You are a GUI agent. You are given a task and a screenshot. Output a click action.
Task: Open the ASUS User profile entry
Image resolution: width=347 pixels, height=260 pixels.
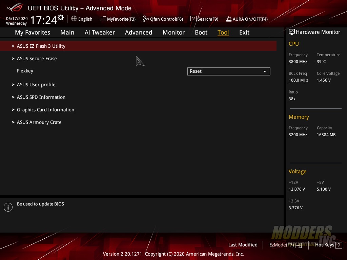pyautogui.click(x=36, y=85)
